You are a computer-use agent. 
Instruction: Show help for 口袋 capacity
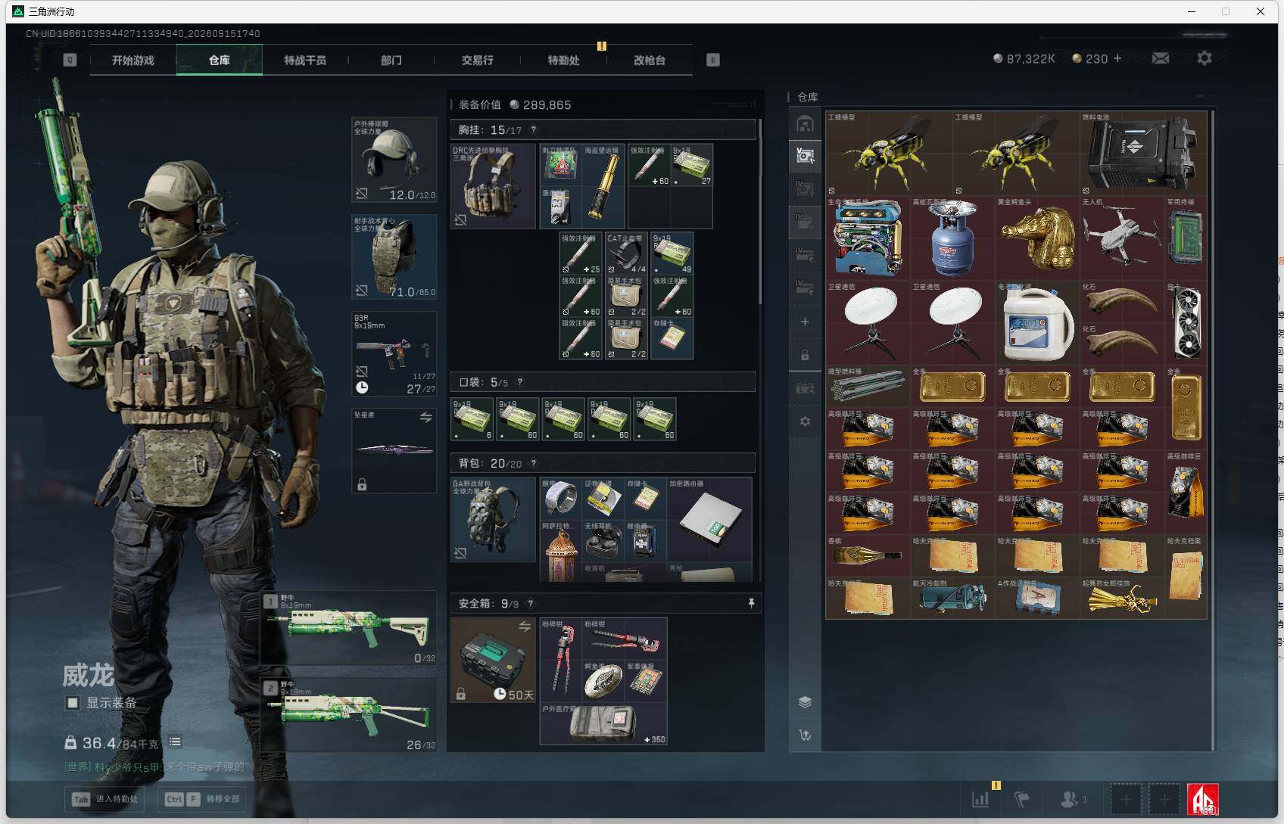click(x=520, y=382)
